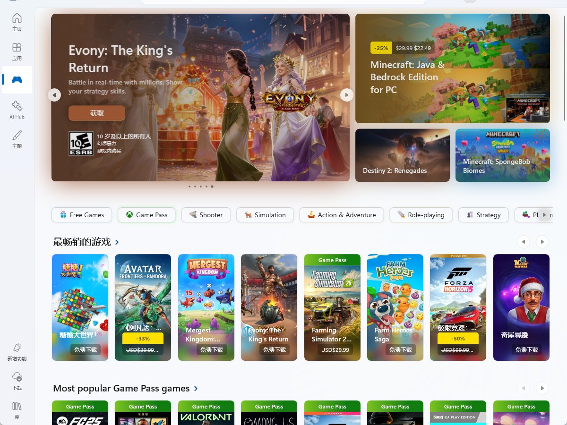Open Downloads (下载) cloud icon
Screen dimensions: 567x425
(x=17, y=381)
